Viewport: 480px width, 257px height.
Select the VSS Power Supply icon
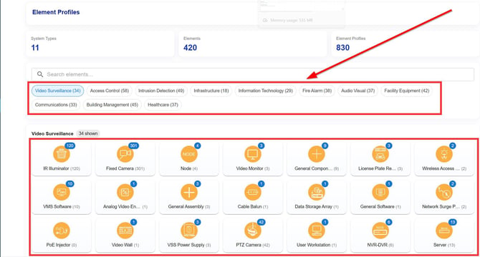click(x=189, y=231)
